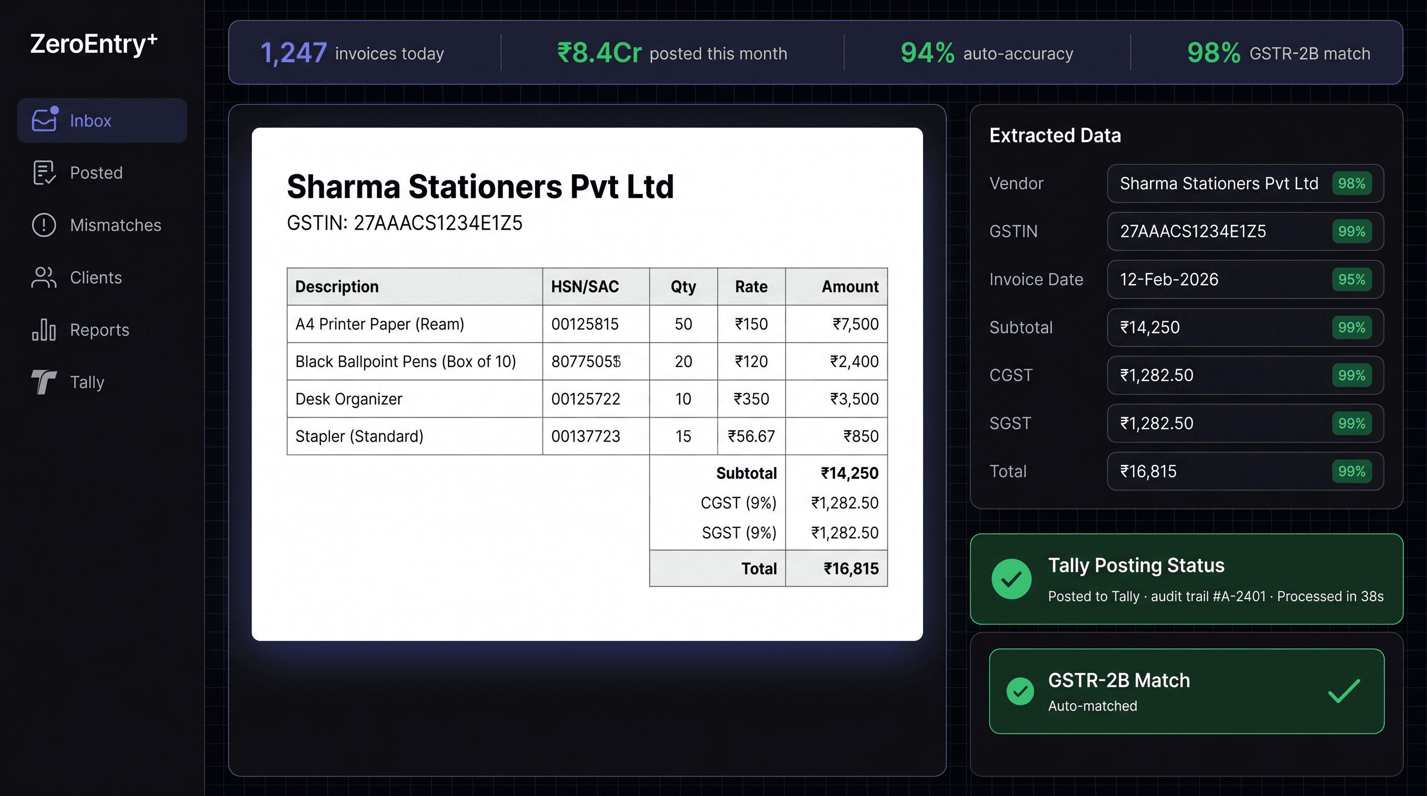1427x796 pixels.
Task: Click the Invoice Date field 12-Feb-2026
Action: pos(1245,279)
